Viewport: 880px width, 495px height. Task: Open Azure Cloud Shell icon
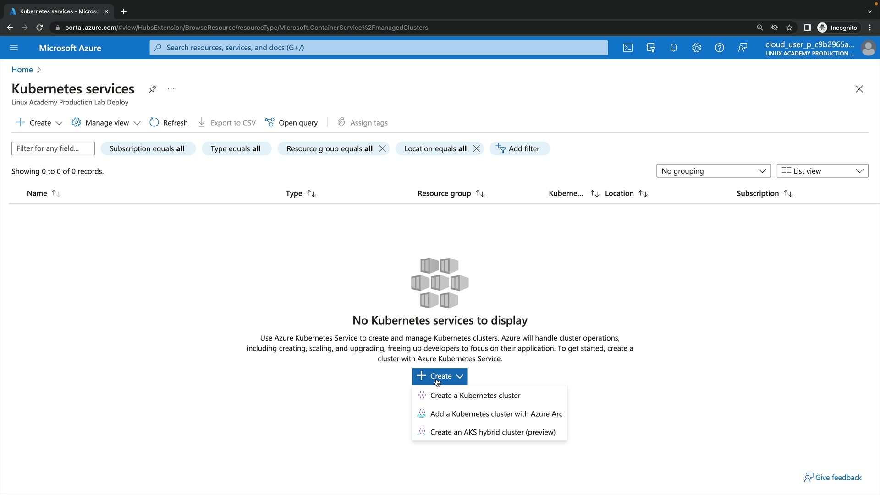628,48
